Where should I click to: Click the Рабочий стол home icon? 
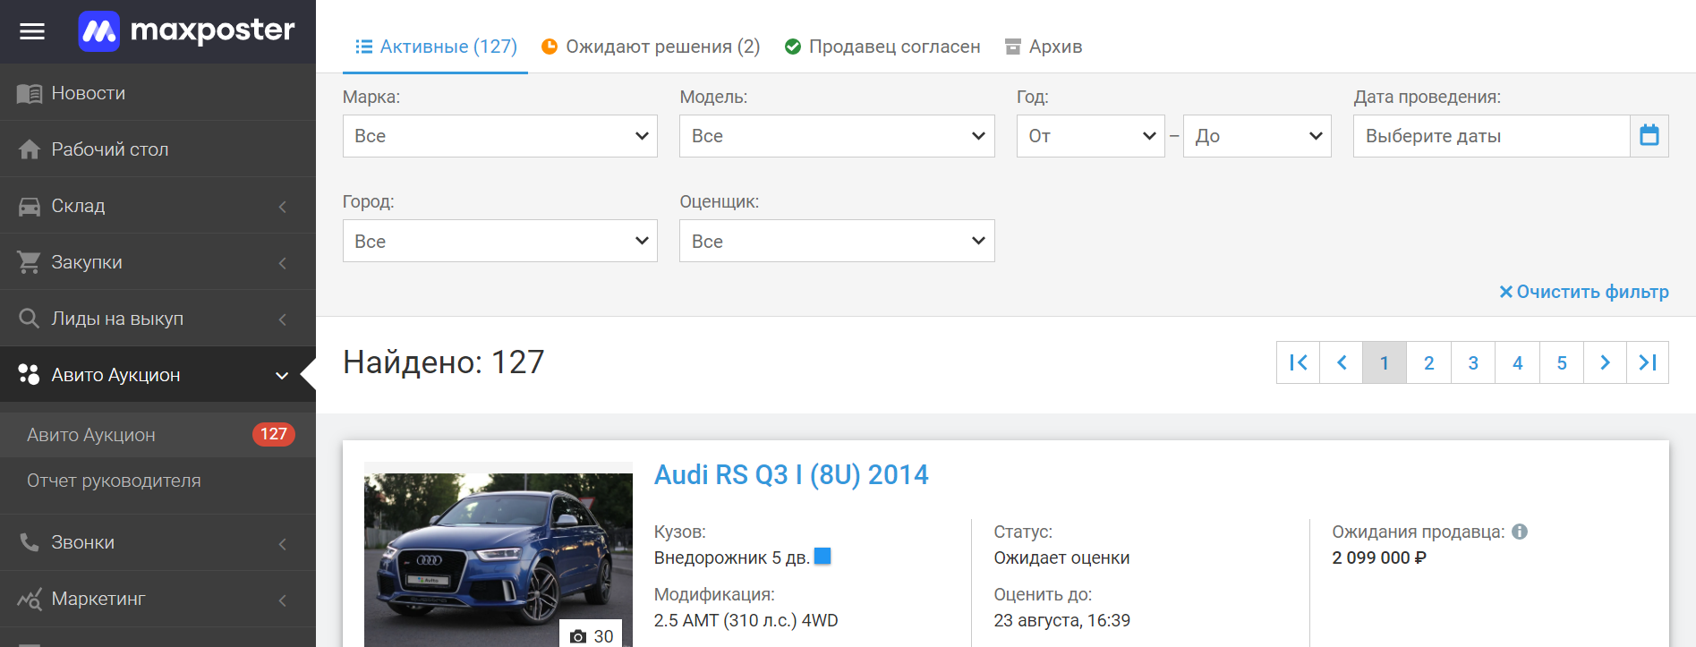pyautogui.click(x=30, y=149)
